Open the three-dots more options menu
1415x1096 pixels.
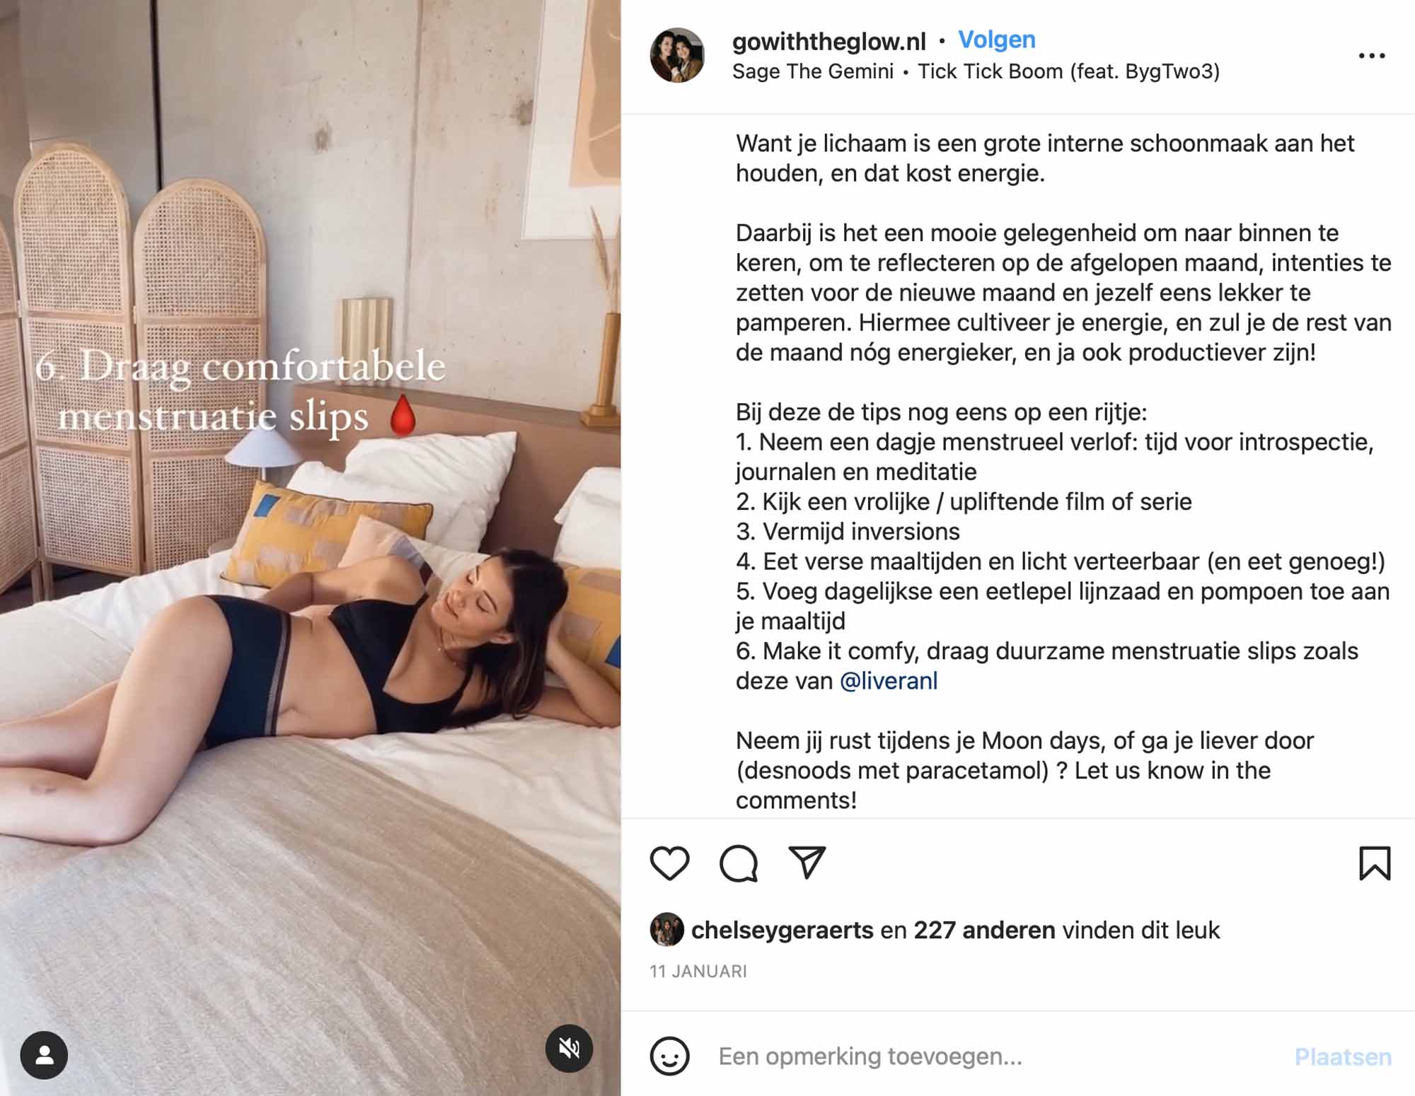point(1372,56)
